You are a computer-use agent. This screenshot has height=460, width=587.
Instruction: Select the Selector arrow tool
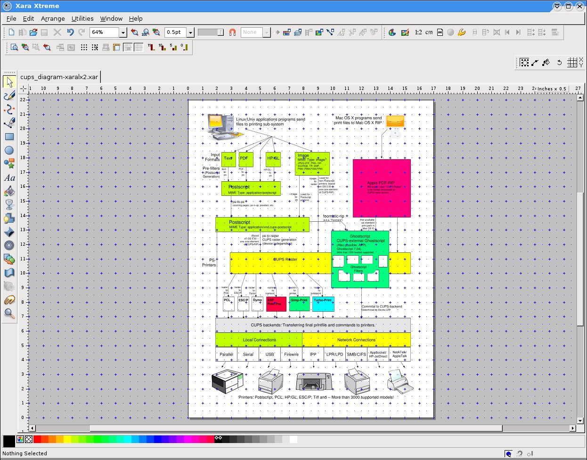pos(9,82)
